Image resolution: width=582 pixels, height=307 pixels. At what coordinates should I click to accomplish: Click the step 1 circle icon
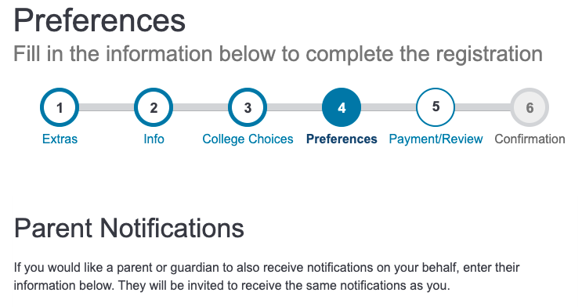click(x=60, y=107)
